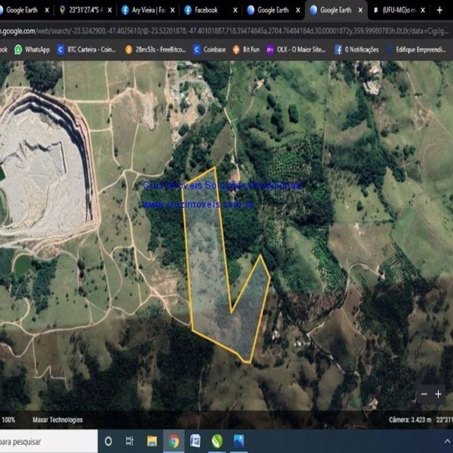The height and width of the screenshot is (453, 453).
Task: Close the (UFU-MG) tab
Action: pos(422,10)
